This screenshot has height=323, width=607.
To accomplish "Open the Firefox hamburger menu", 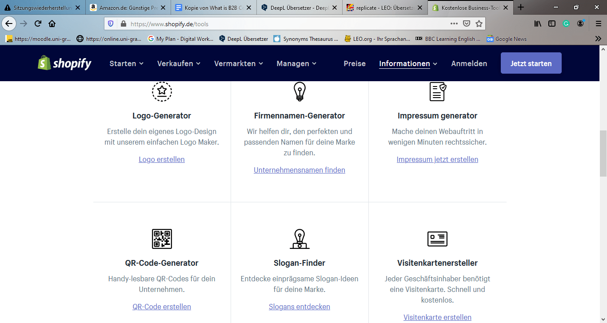I will point(598,24).
